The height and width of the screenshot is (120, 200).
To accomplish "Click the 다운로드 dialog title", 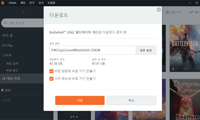I will pos(59,15).
